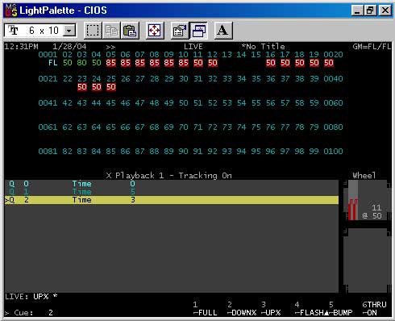This screenshot has width=395, height=321.
Task: Click the Mark selection toolbar icon
Action: pyautogui.click(x=93, y=31)
